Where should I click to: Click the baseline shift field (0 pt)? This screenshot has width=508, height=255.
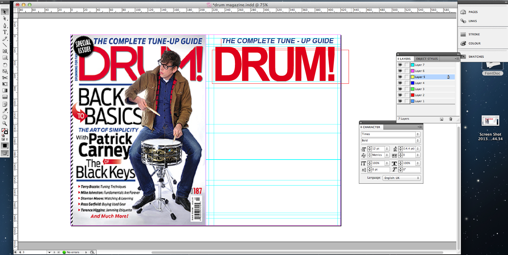pyautogui.click(x=380, y=170)
